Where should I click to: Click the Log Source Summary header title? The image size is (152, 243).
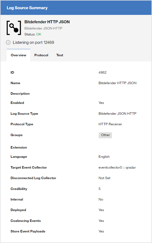click(27, 8)
